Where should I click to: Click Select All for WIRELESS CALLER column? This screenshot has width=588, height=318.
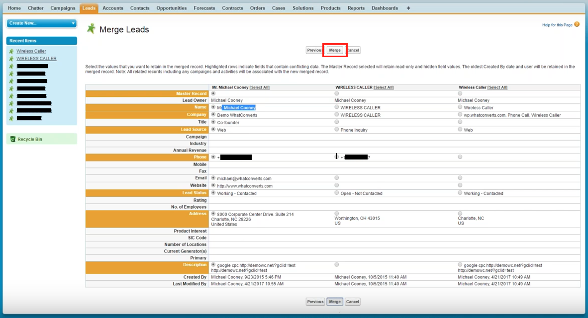[x=384, y=87]
